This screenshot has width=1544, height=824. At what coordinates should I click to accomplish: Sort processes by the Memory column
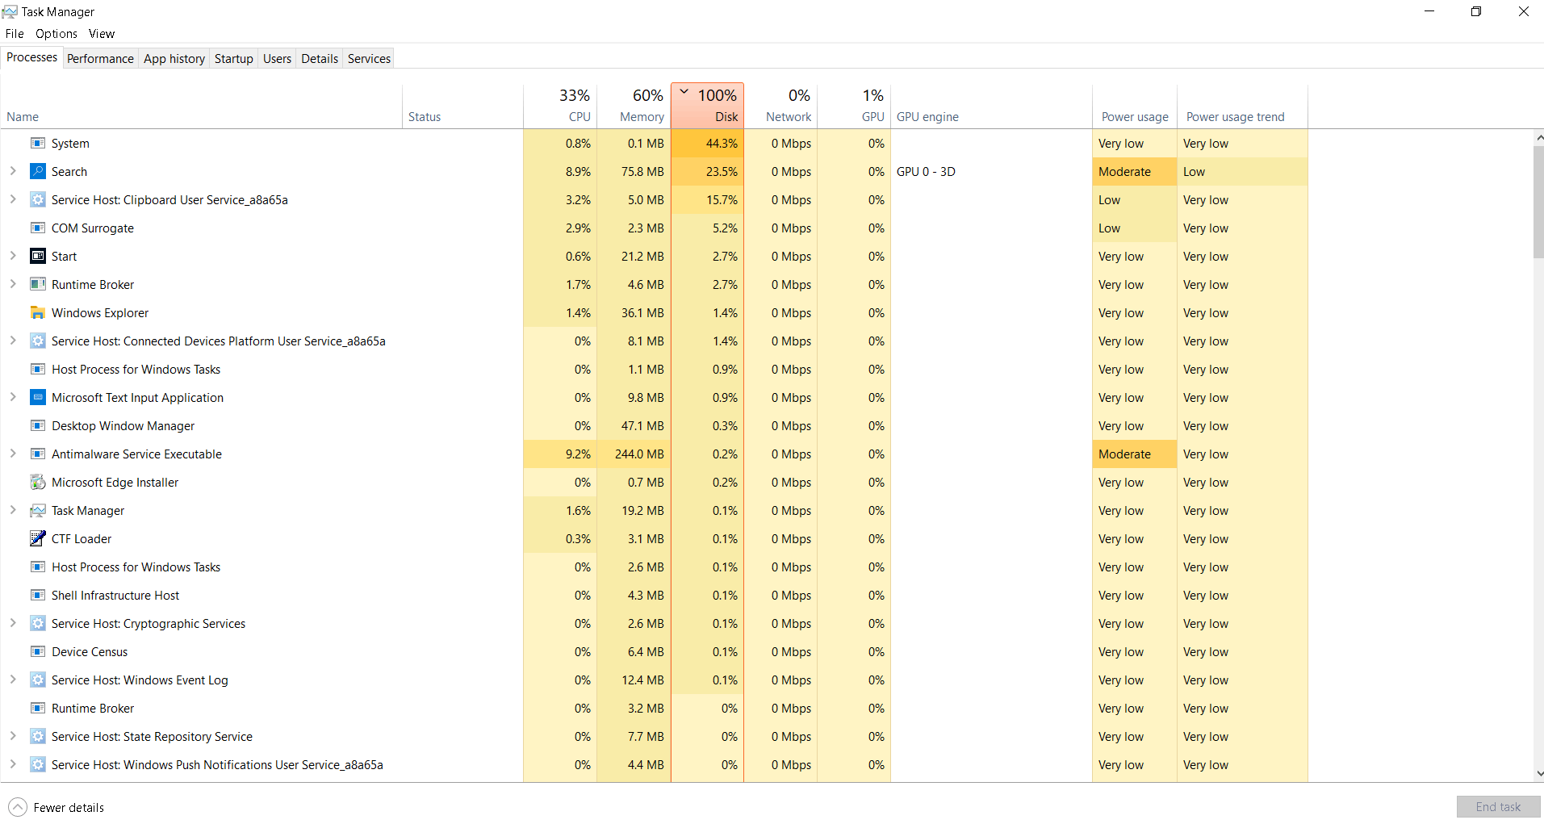634,106
